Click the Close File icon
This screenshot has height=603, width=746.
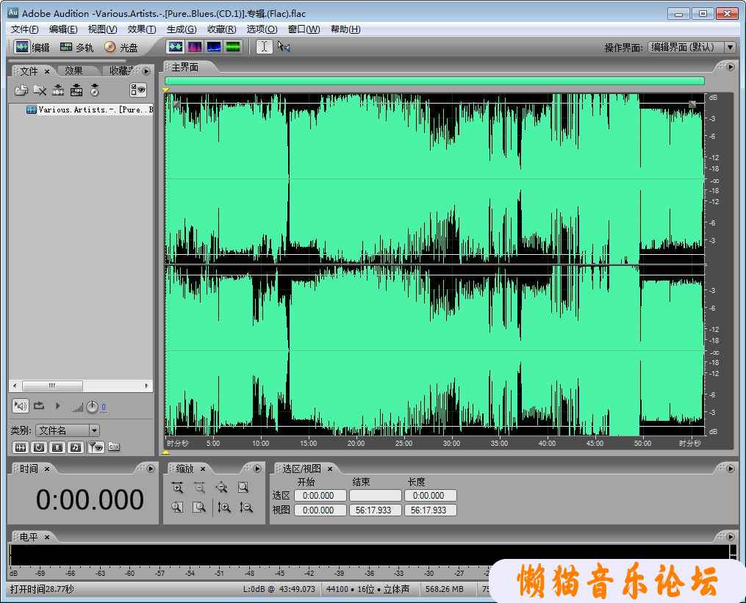pyautogui.click(x=40, y=90)
